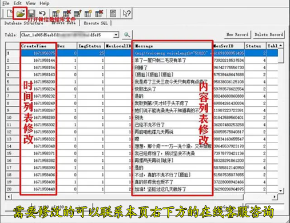The width and height of the screenshot is (290, 223).
Task: Click the New Database toolbar icon
Action: (x=10, y=13)
